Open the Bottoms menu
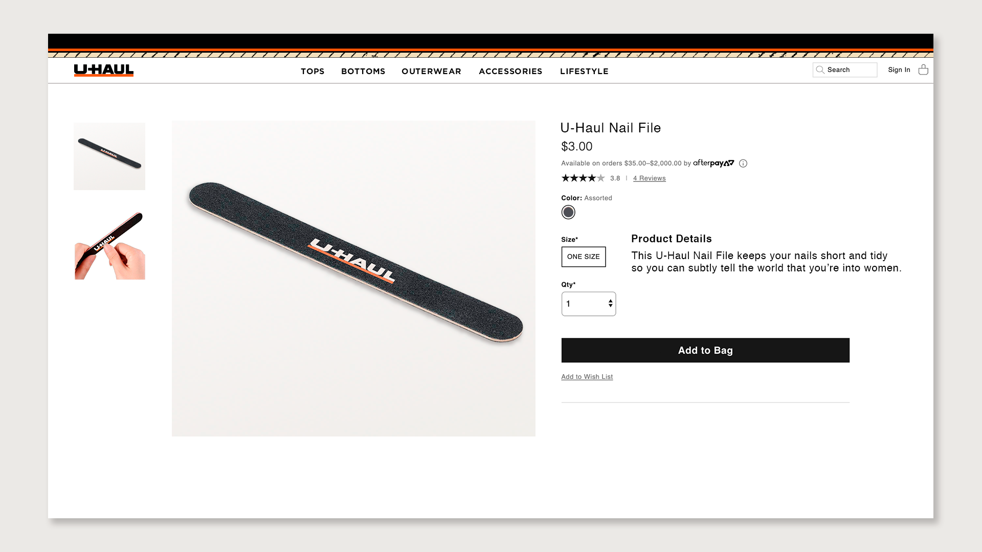The image size is (982, 552). 363,72
